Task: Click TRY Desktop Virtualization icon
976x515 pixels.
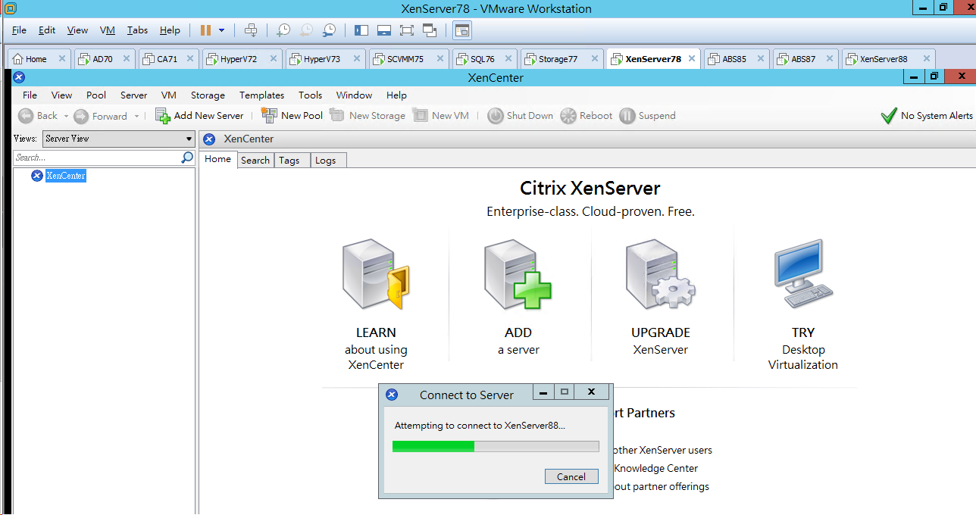Action: coord(803,275)
